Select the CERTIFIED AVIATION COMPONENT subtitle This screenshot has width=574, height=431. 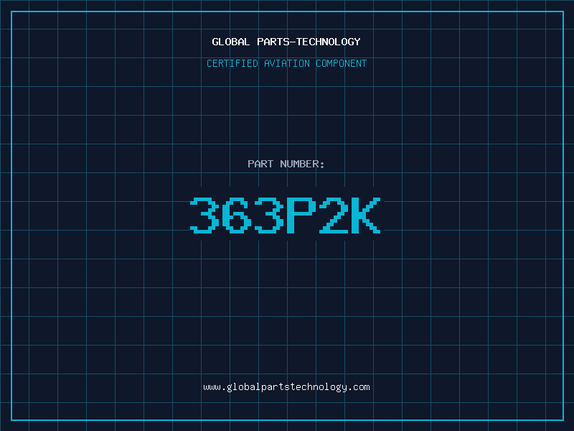click(x=286, y=63)
